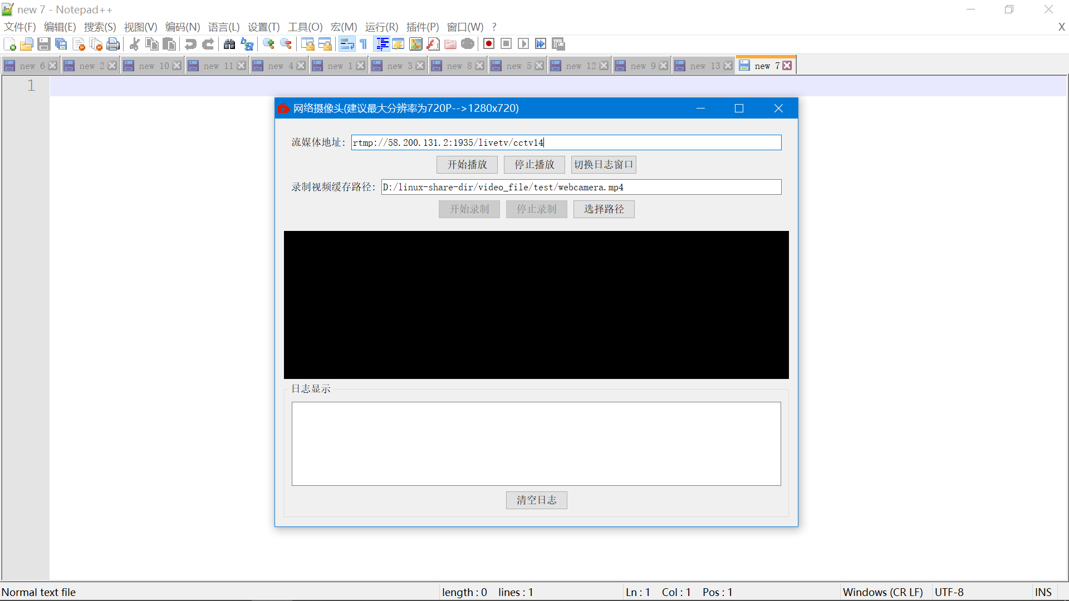Click the Zoom in magnifier icon

[269, 44]
